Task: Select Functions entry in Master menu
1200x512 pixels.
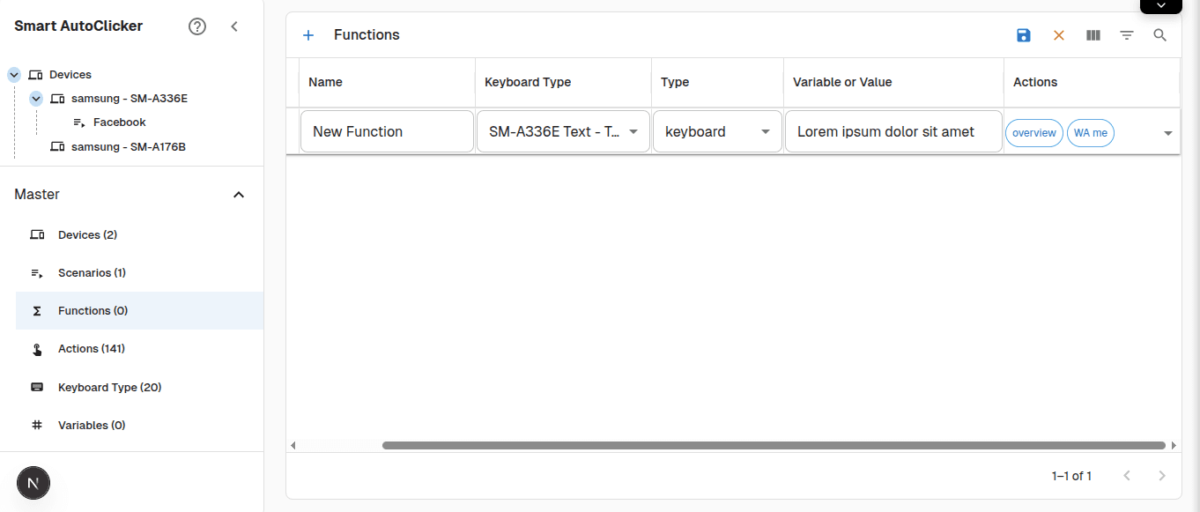Action: pyautogui.click(x=92, y=310)
